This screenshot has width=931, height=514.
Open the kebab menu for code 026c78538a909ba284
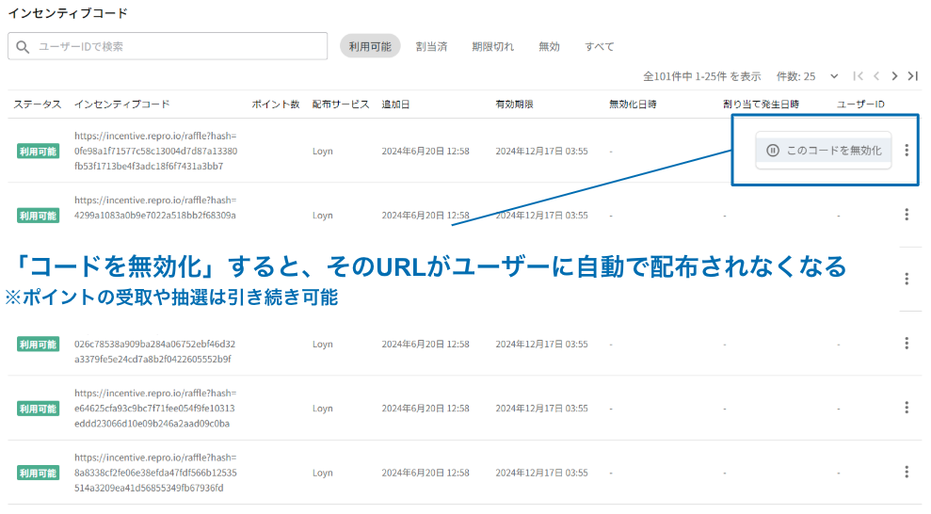907,343
